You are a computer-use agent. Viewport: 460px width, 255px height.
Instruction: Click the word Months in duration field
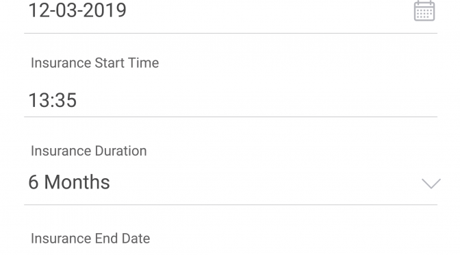[x=77, y=182]
